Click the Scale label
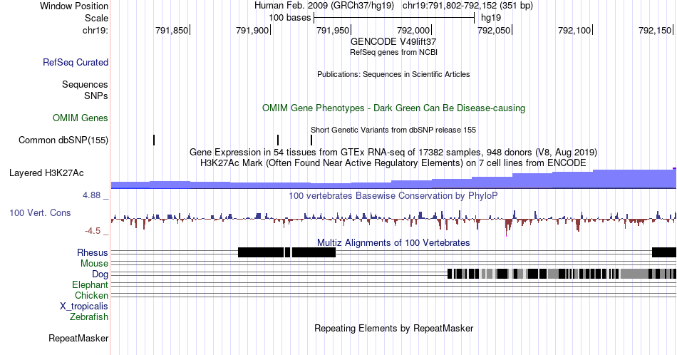The width and height of the screenshot is (677, 355). [97, 18]
